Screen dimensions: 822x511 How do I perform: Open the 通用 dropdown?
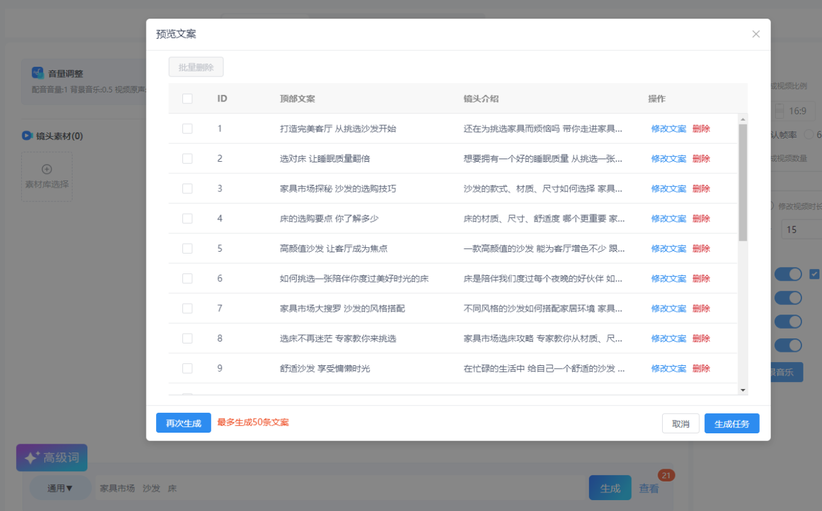60,488
